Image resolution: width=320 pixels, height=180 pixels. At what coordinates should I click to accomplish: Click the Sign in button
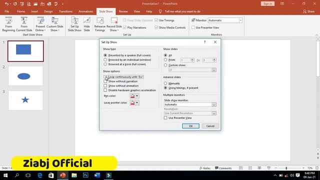267,3
